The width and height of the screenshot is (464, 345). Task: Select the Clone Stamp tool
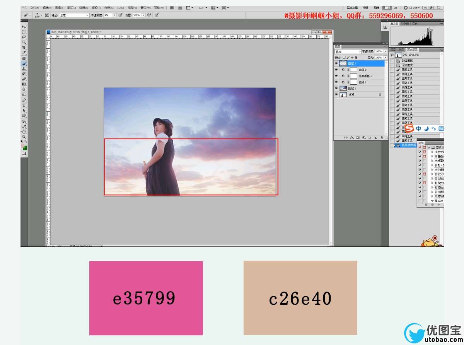click(24, 68)
